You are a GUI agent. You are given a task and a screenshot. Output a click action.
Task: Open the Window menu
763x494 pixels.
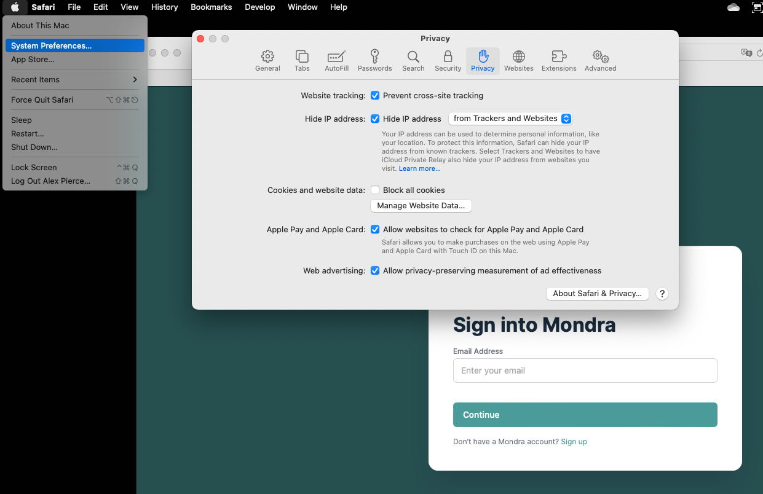coord(302,7)
